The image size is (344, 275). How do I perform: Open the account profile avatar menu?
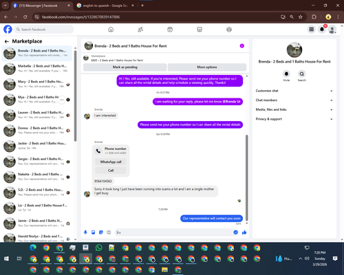[x=332, y=30]
